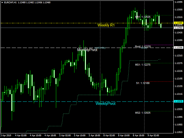Screen dimensions: 184x138
Task: Click the '4 Apr 10:00' time axis label
Action: (x=35, y=135)
